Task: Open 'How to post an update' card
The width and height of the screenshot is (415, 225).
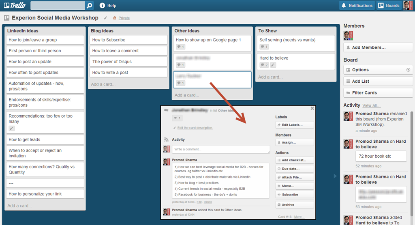Action: tap(45, 62)
